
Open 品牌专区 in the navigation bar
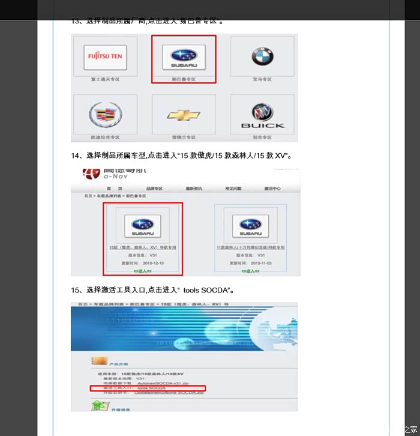[154, 189]
